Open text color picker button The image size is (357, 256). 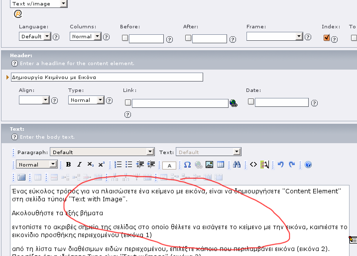pos(169,165)
